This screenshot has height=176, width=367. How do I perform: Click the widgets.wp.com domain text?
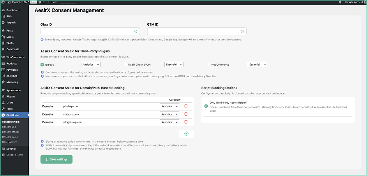pyautogui.click(x=73, y=122)
